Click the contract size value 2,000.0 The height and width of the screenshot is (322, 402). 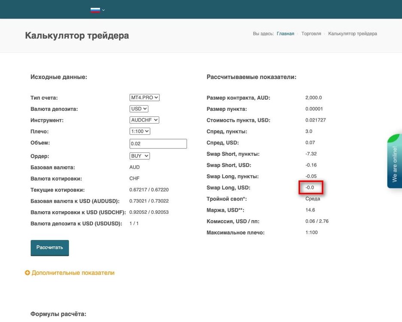pyautogui.click(x=313, y=97)
